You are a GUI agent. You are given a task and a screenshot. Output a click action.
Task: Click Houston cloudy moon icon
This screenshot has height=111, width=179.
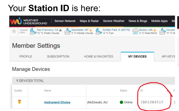click(162, 31)
